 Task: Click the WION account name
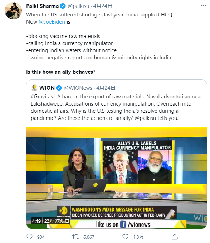pyautogui.click(x=47, y=88)
